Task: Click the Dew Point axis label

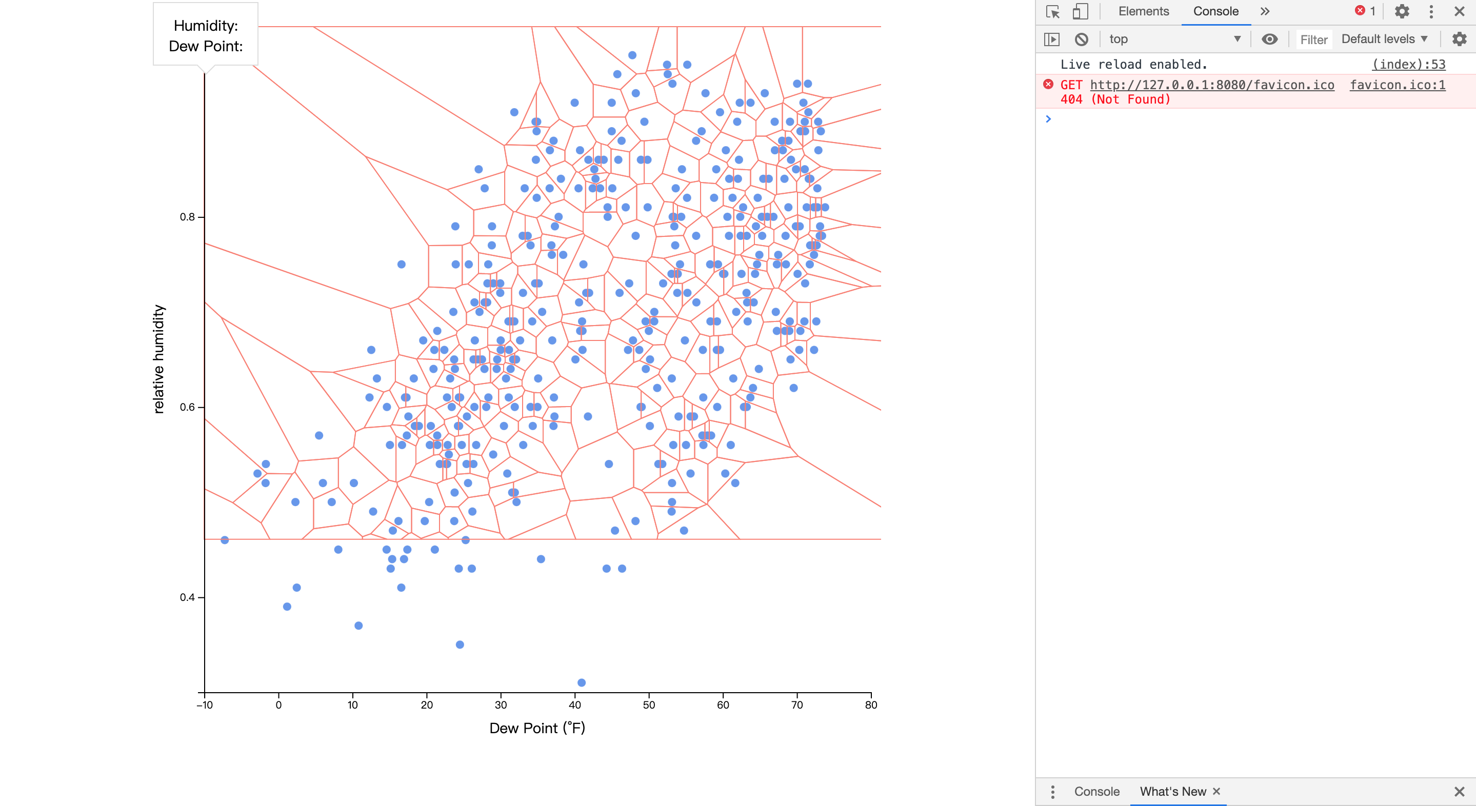Action: (x=537, y=728)
